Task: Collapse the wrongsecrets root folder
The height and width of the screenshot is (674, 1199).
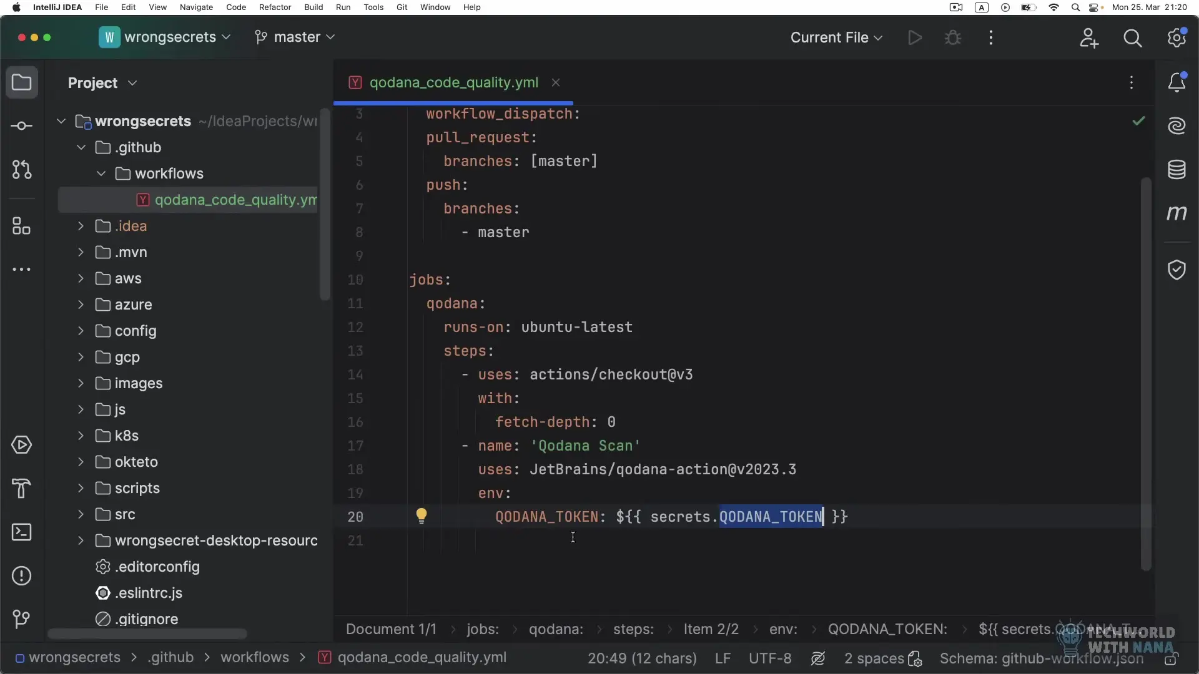Action: 61,121
